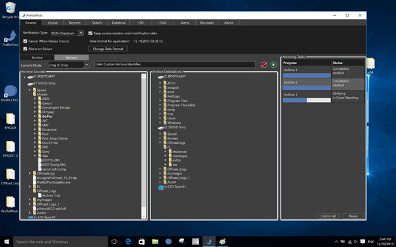
Task: Click C: BOOTCAMP drive icon in Archive Destinations
Action: coord(160,77)
